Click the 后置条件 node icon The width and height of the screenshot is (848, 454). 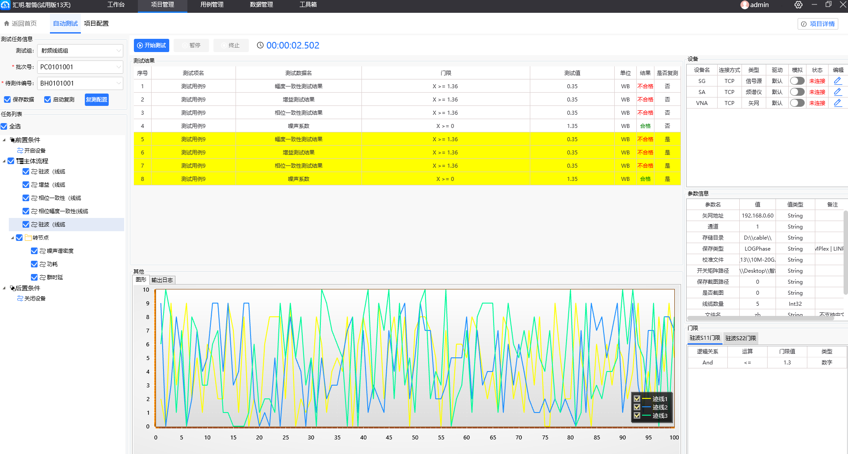[x=12, y=288]
